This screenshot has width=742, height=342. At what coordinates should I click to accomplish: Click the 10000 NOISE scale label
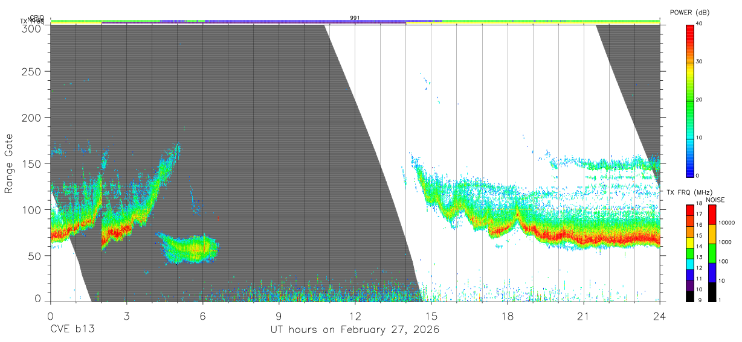tap(727, 223)
